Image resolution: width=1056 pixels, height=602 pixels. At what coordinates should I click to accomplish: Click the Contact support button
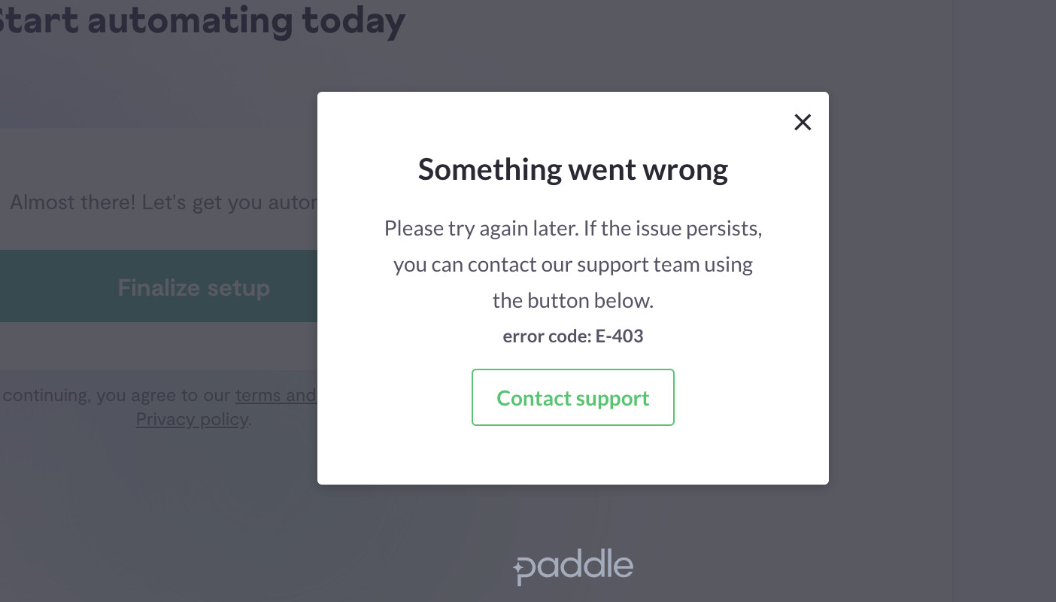[x=572, y=397]
